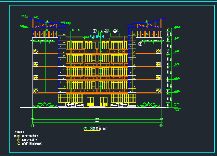
Task: Select the bottom square ornamental window on right wing
Action: 158,91
